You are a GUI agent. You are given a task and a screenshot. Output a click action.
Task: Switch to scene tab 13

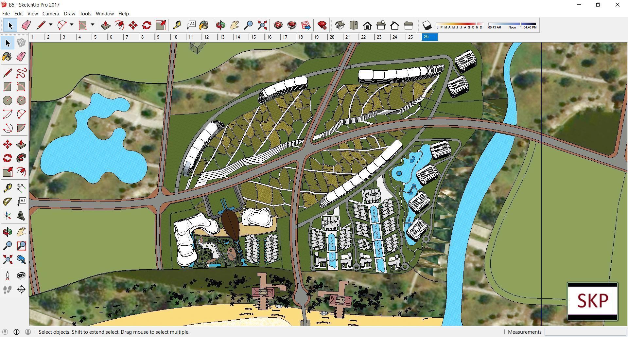[226, 37]
